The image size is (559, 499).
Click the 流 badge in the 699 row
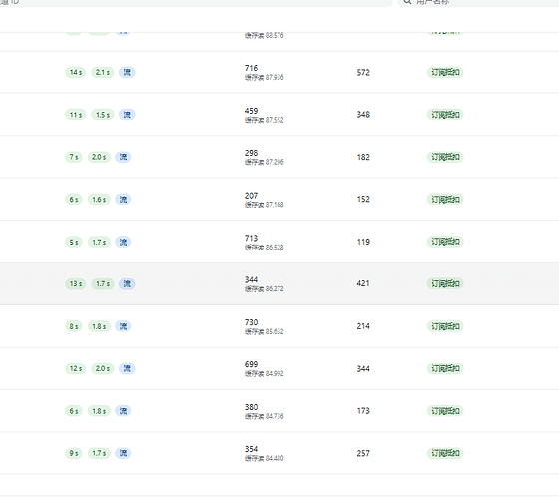point(127,368)
